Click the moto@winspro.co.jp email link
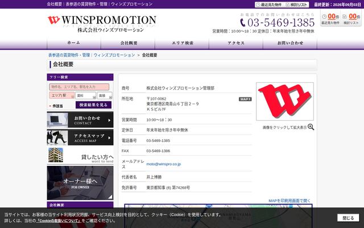364x228 pixels. 163,164
